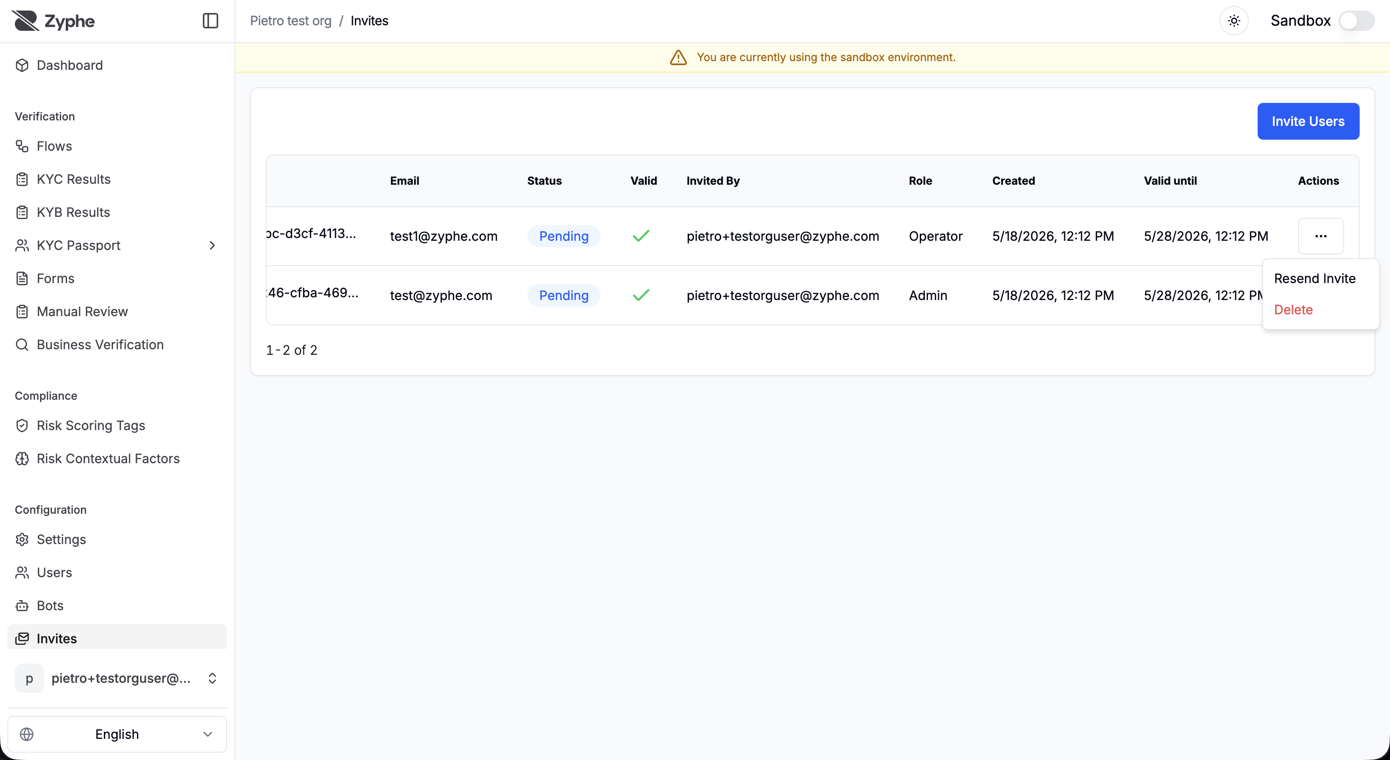The image size is (1390, 760).
Task: Click the Risk Scoring Tags shield icon
Action: 22,425
